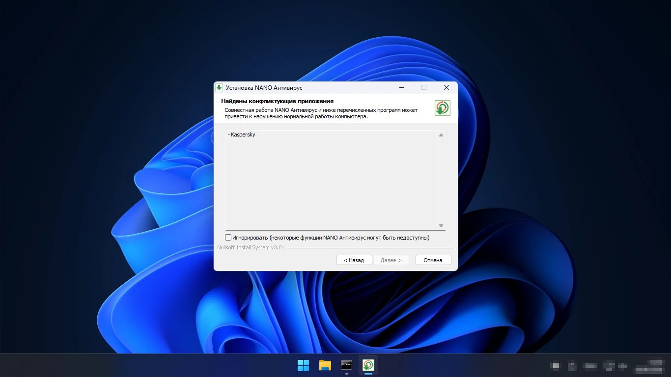Enable the Игнорировать checkbox
Image resolution: width=671 pixels, height=377 pixels.
tap(228, 238)
